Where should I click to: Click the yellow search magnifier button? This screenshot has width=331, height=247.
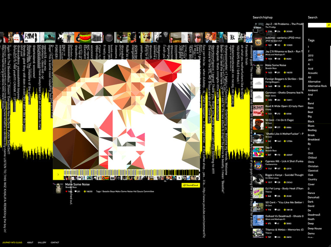pyautogui.click(x=328, y=25)
